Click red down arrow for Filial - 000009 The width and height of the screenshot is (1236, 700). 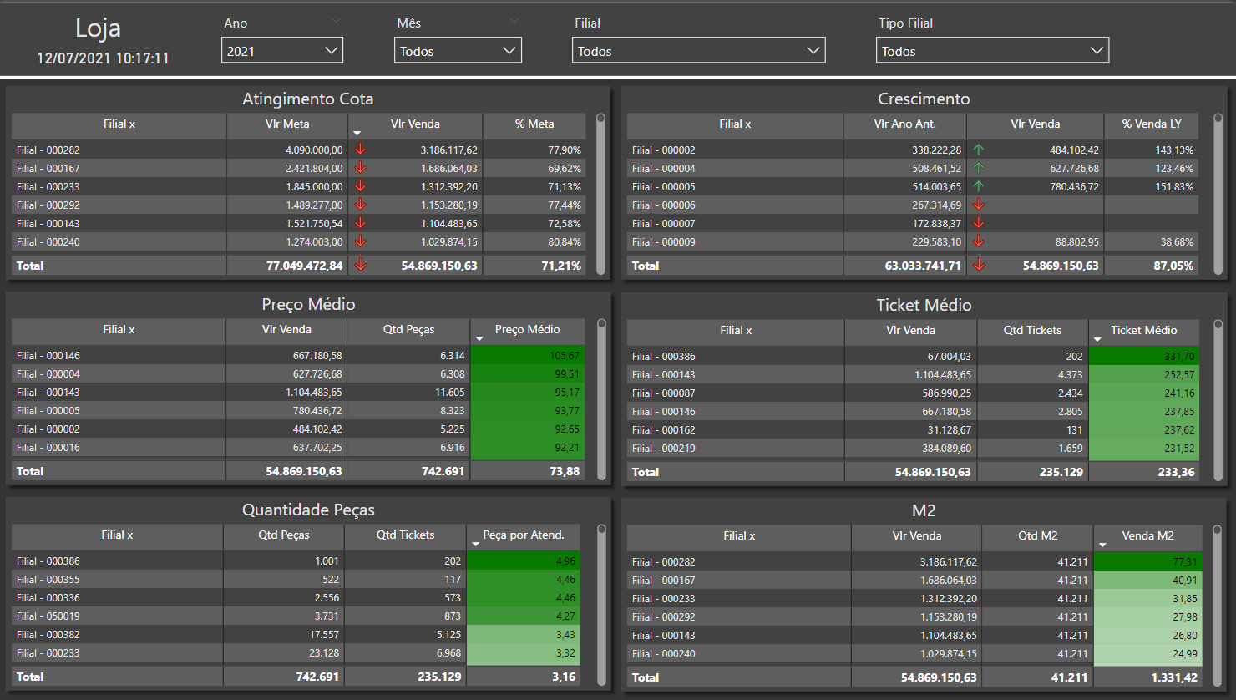tap(979, 241)
